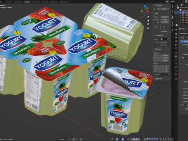Viewport: 188px width, 141px height.
Task: Switch to the UV Editing workspace tab
Action: (x=54, y=2)
